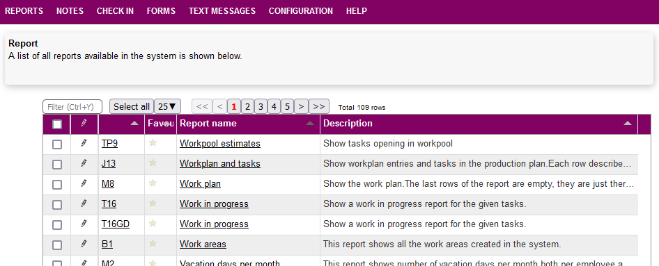Viewport: 659px width, 266px height.
Task: Check the TP9 row checkbox
Action: (56, 144)
